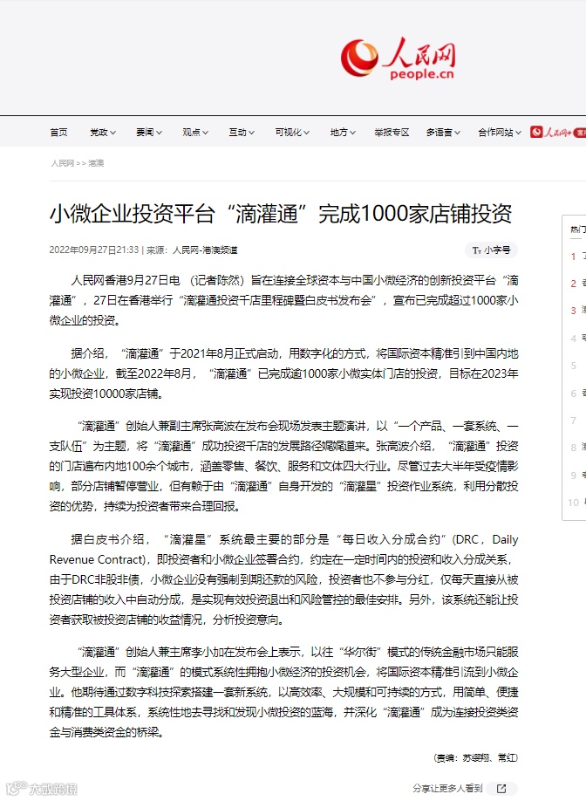
Task: Toggle the 小字号 font size button
Action: (491, 250)
